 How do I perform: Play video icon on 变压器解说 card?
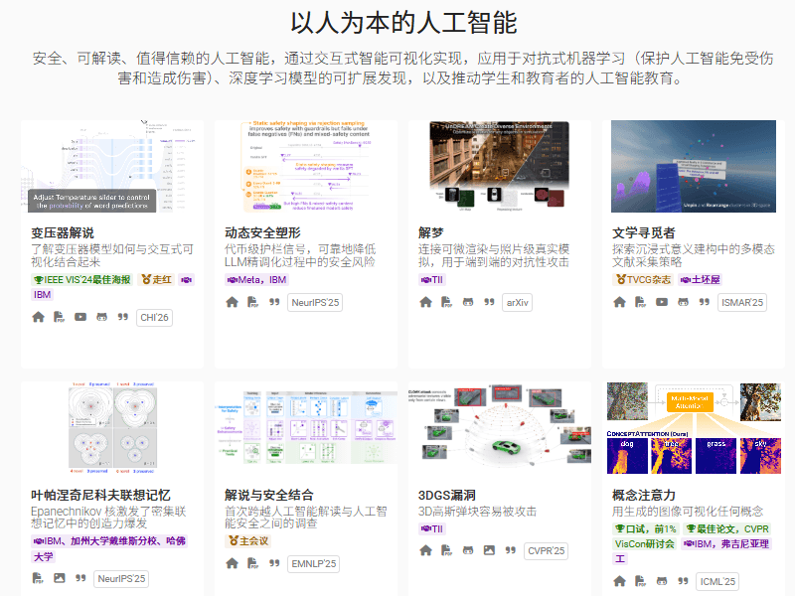coord(80,317)
